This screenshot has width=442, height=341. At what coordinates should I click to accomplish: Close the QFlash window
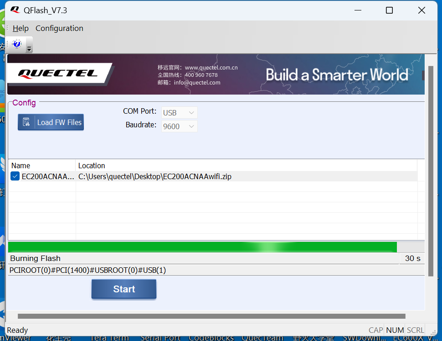point(421,10)
